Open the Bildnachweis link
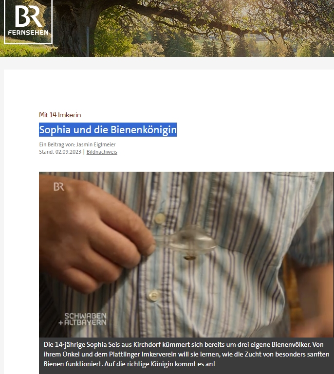Viewport: 334px width, 374px height. click(102, 152)
